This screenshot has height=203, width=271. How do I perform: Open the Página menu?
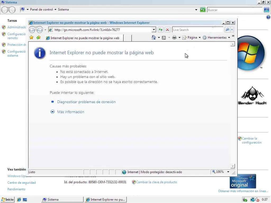click(192, 38)
